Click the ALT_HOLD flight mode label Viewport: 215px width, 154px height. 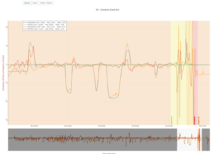coord(199,120)
